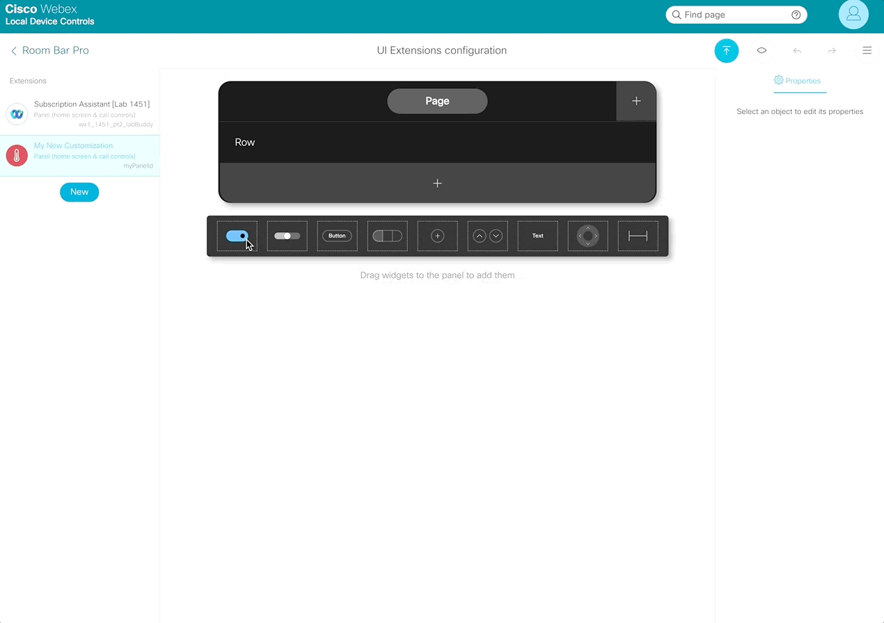Click the New extension button
The width and height of the screenshot is (884, 623).
79,192
